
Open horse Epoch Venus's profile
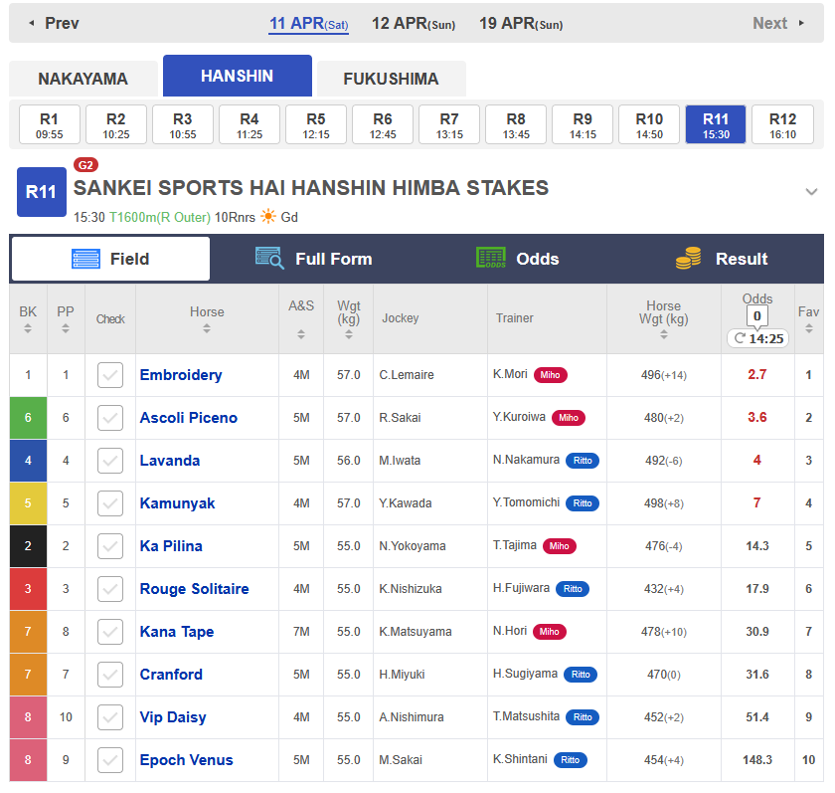187,760
